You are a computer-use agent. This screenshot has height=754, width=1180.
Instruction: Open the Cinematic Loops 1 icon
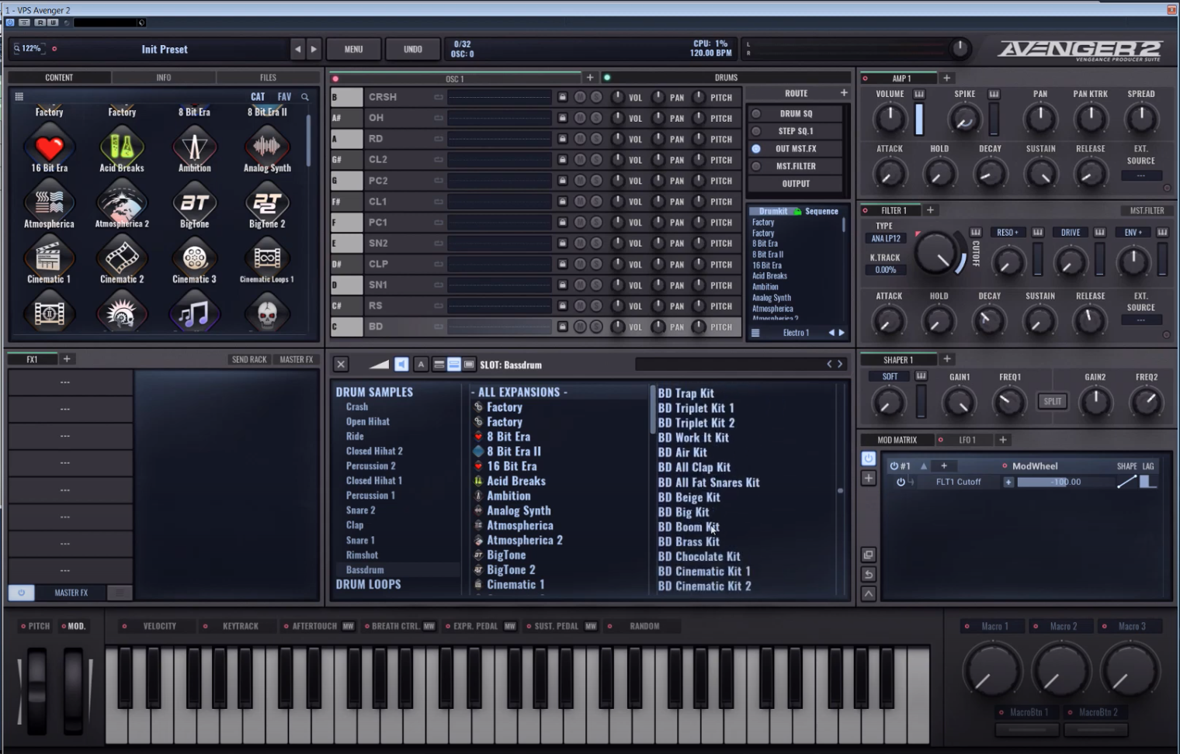(x=266, y=257)
